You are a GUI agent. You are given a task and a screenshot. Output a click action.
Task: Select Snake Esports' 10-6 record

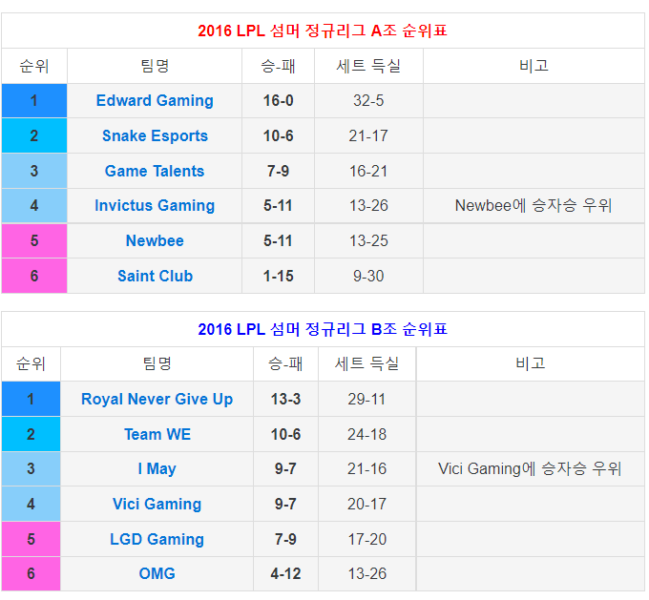tap(278, 135)
